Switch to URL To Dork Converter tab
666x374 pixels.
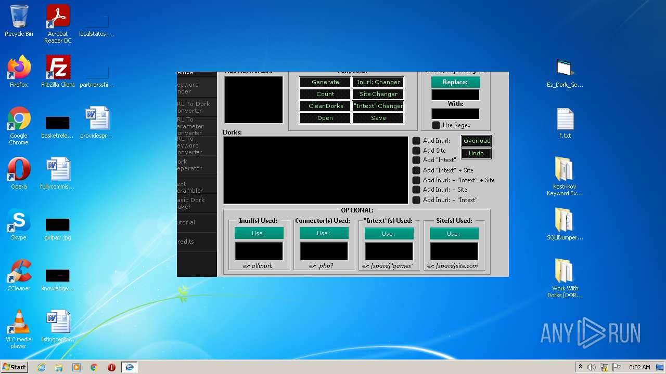[197, 107]
